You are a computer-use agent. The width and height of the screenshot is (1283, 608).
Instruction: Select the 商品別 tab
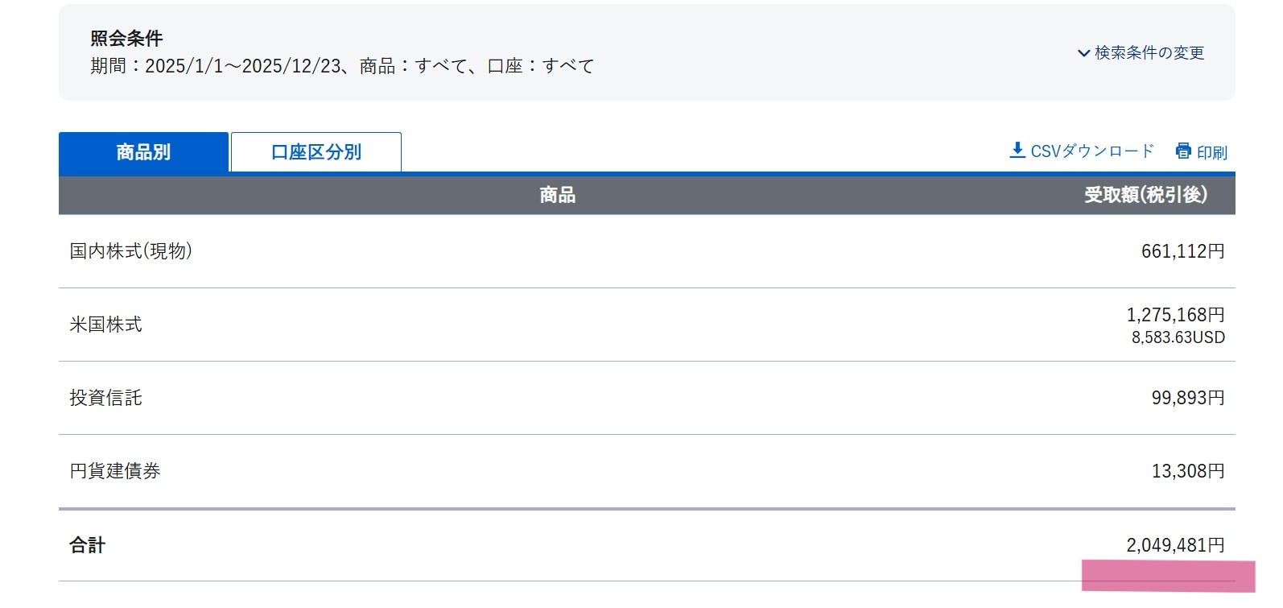pyautogui.click(x=143, y=152)
